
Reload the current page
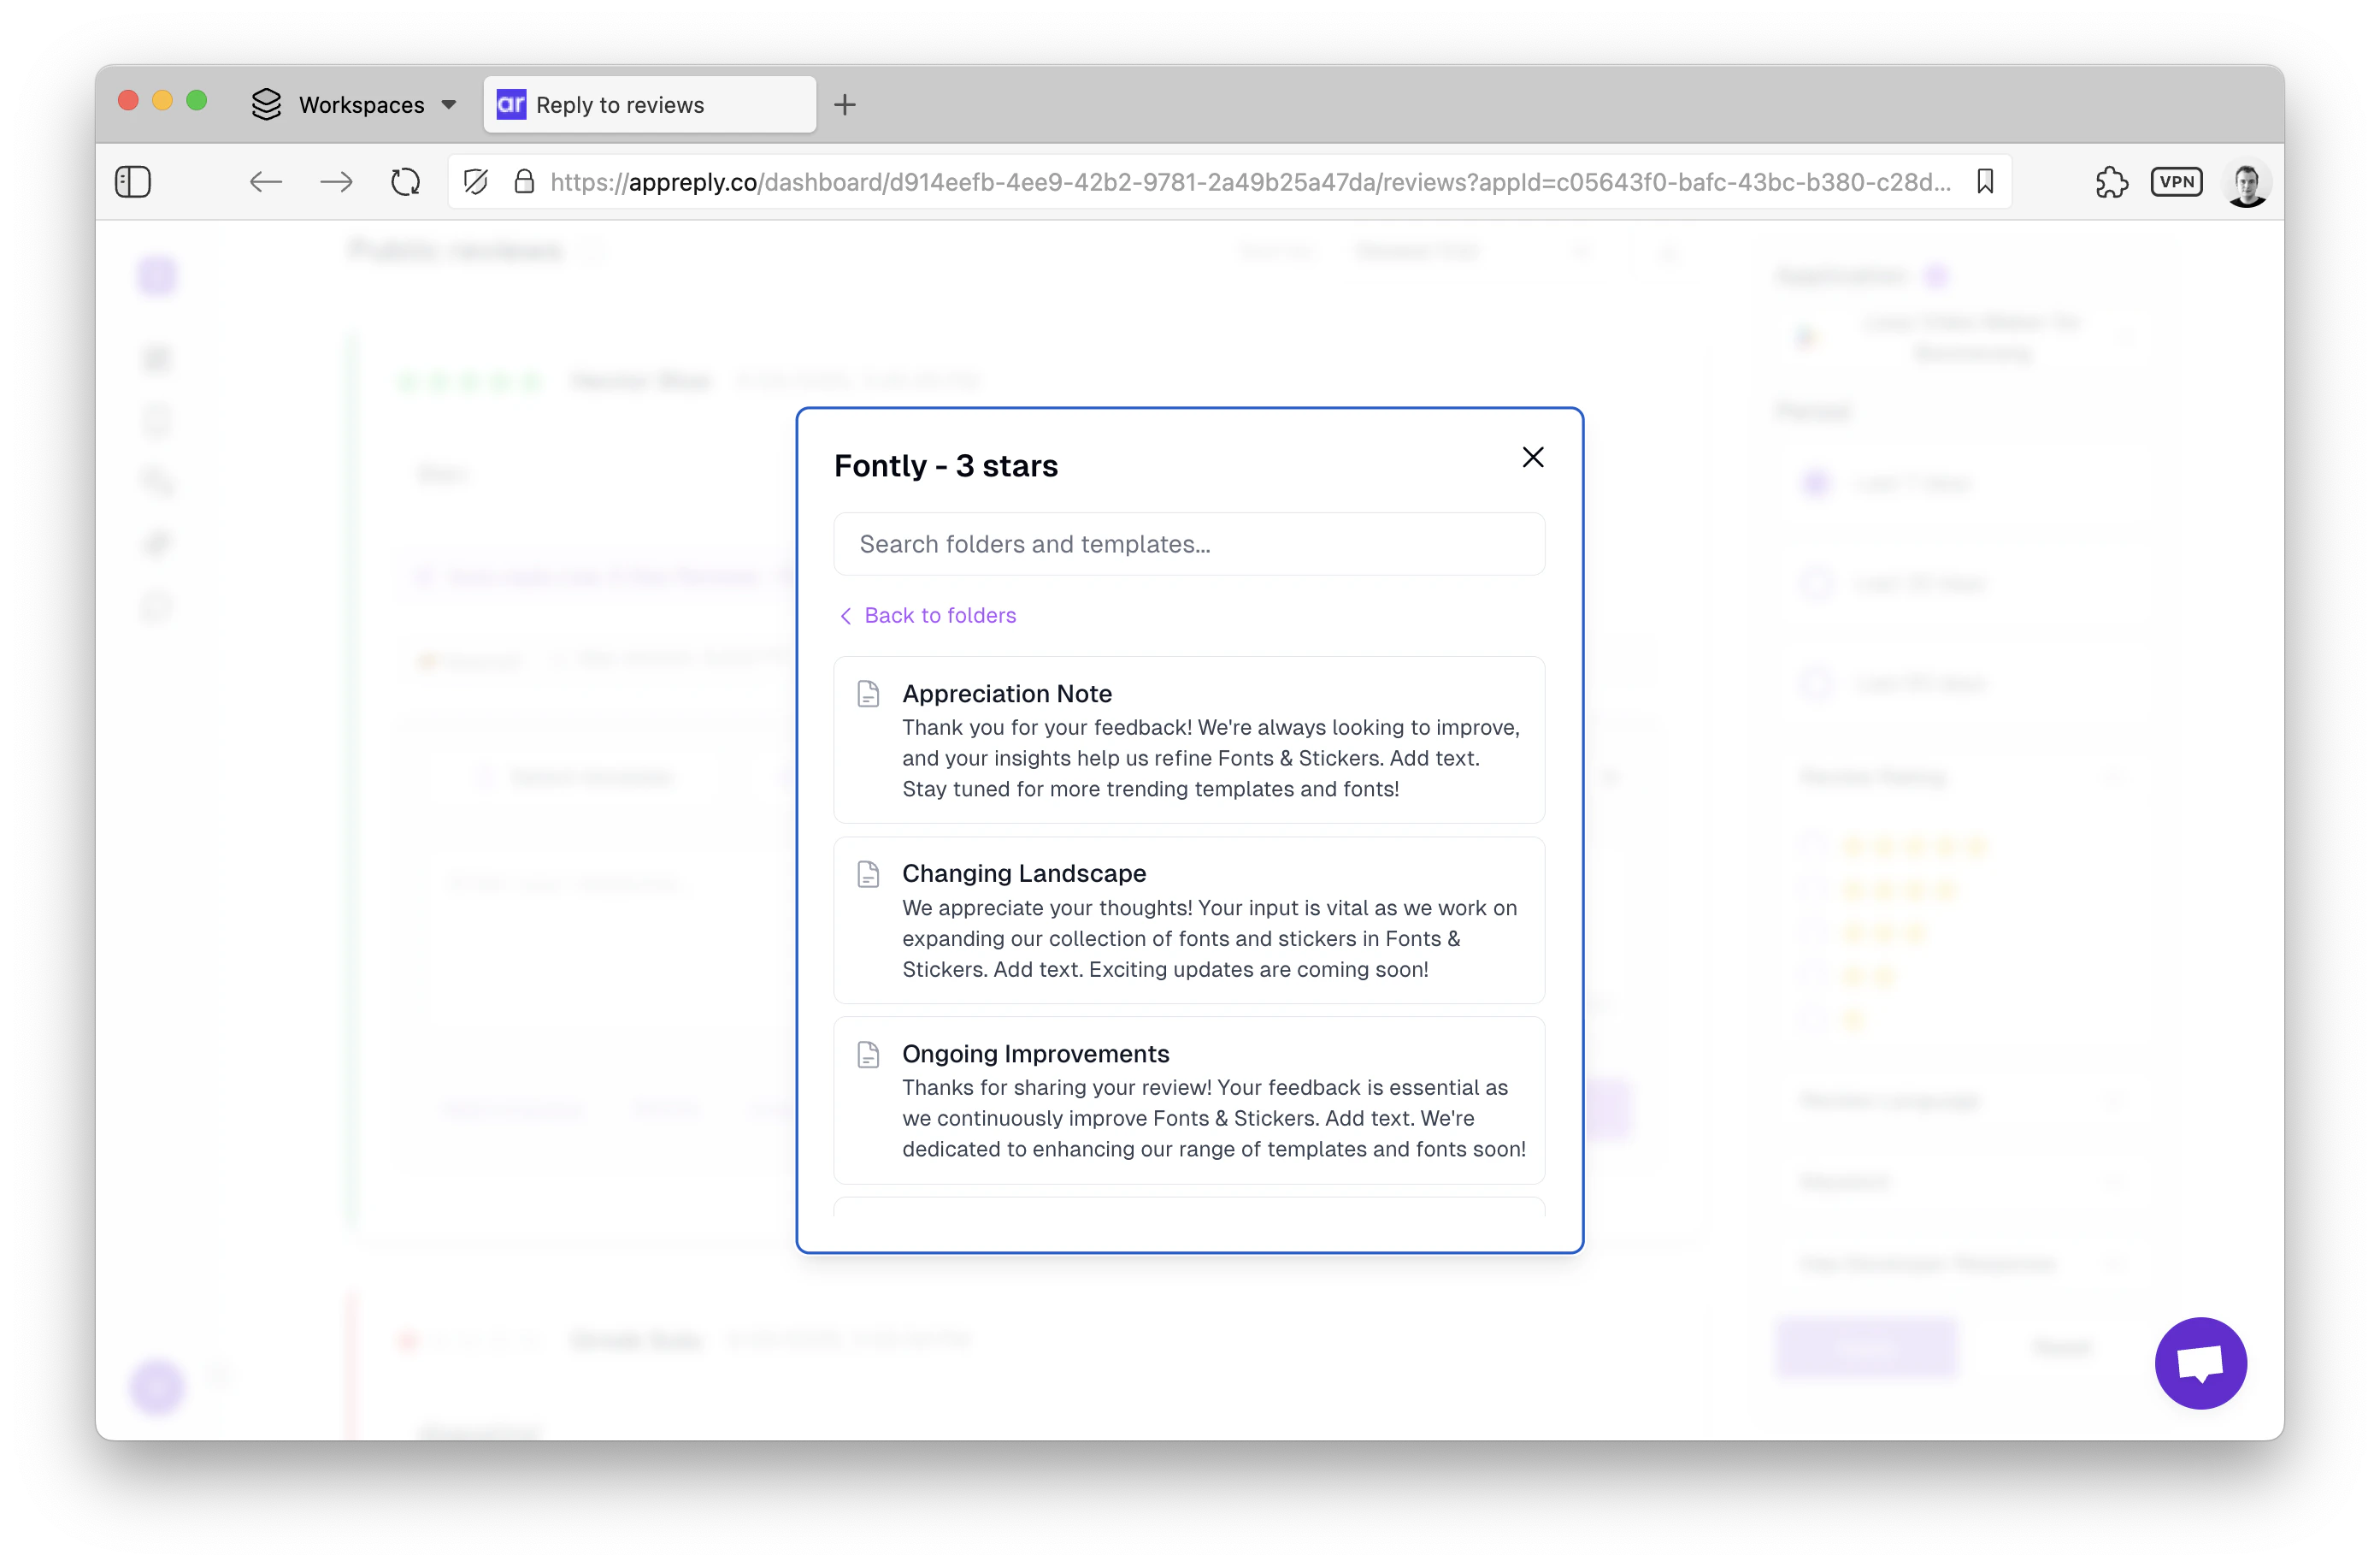click(405, 181)
